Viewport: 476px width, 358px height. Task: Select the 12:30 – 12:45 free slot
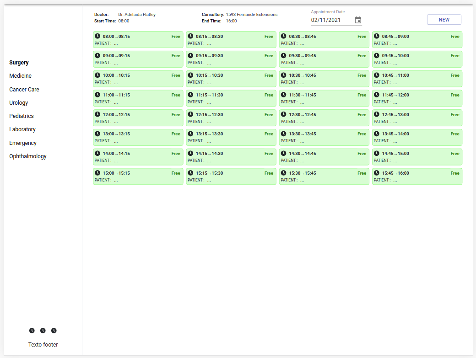pos(324,118)
